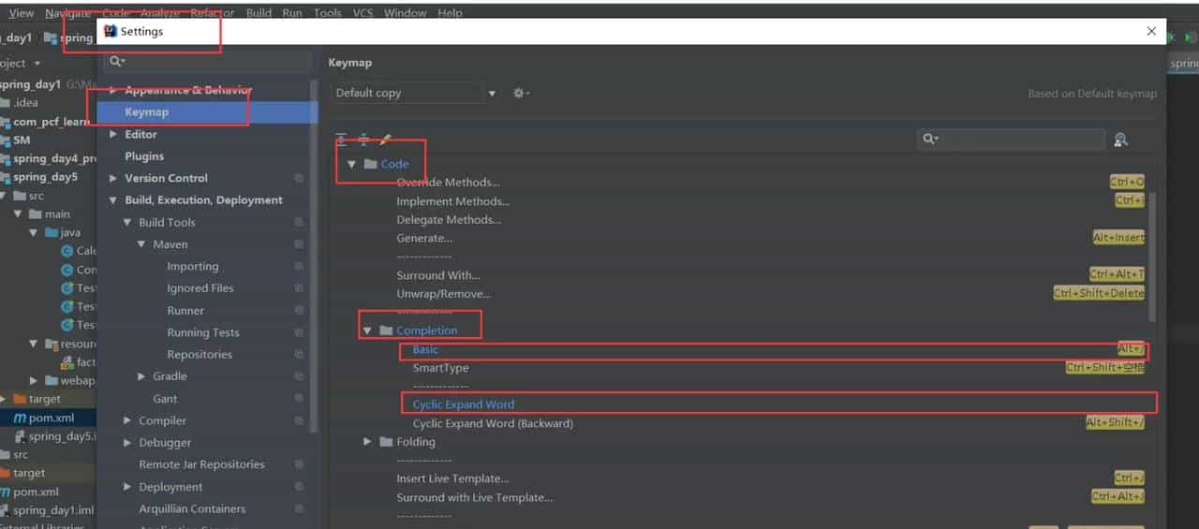Expand the Gradle node under Build Tools
1199x529 pixels.
(x=142, y=376)
